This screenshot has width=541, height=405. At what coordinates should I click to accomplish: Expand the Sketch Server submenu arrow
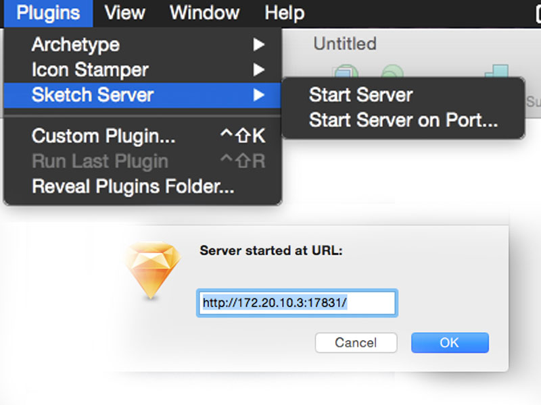click(x=259, y=94)
